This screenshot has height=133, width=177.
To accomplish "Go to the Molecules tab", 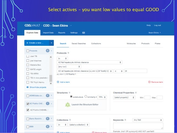I will pyautogui.click(x=131, y=44).
